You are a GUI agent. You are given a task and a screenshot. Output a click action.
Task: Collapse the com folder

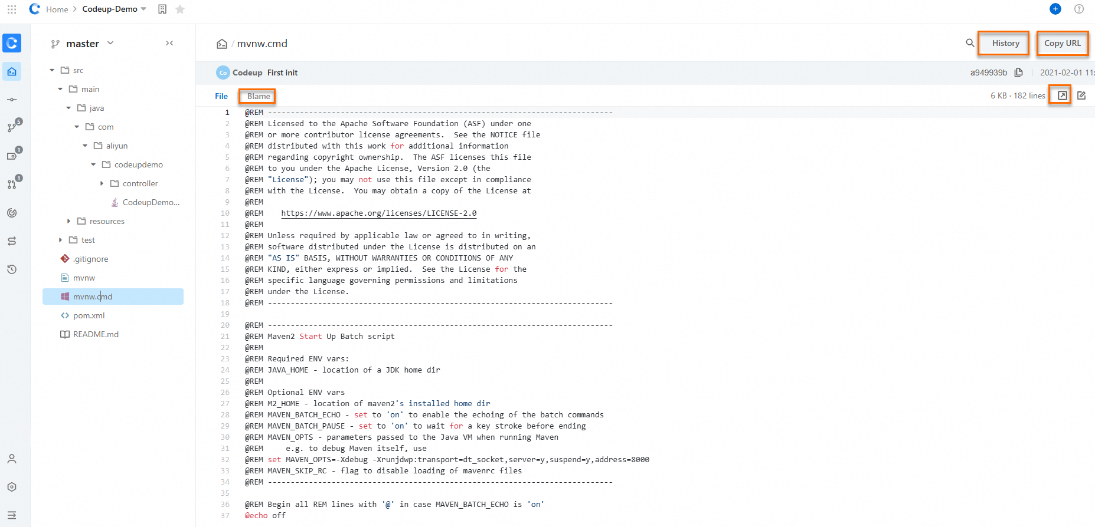pyautogui.click(x=77, y=127)
